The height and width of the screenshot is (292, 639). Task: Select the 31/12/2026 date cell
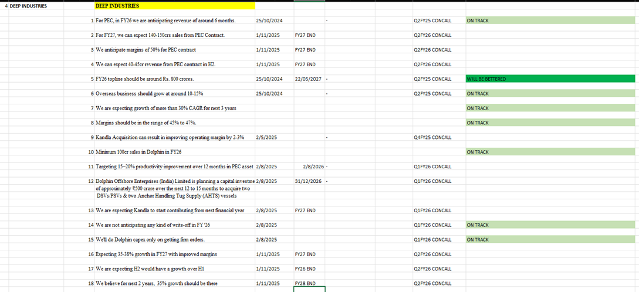click(x=308, y=181)
